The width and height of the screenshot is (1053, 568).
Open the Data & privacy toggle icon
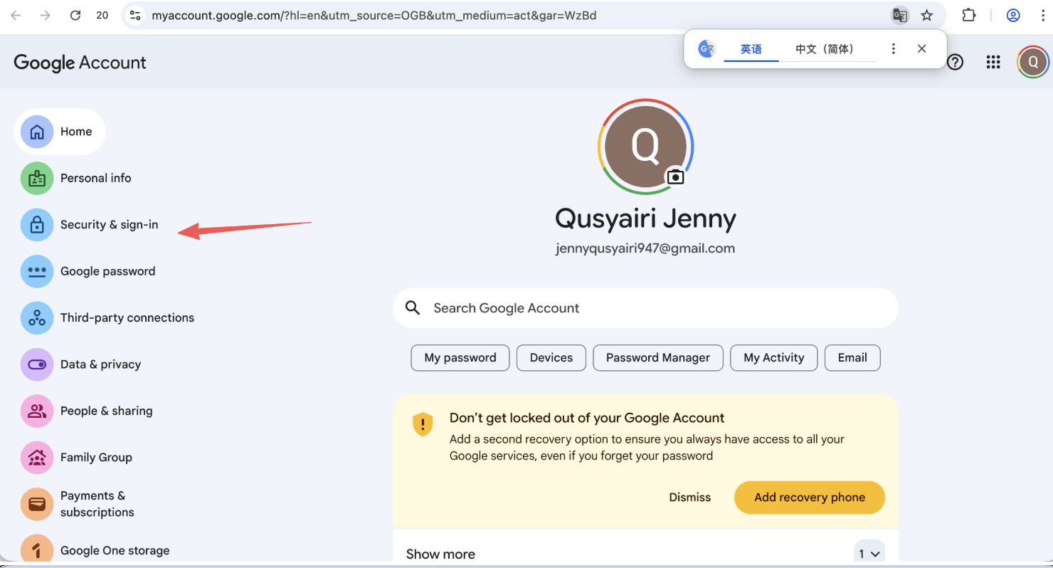point(37,364)
